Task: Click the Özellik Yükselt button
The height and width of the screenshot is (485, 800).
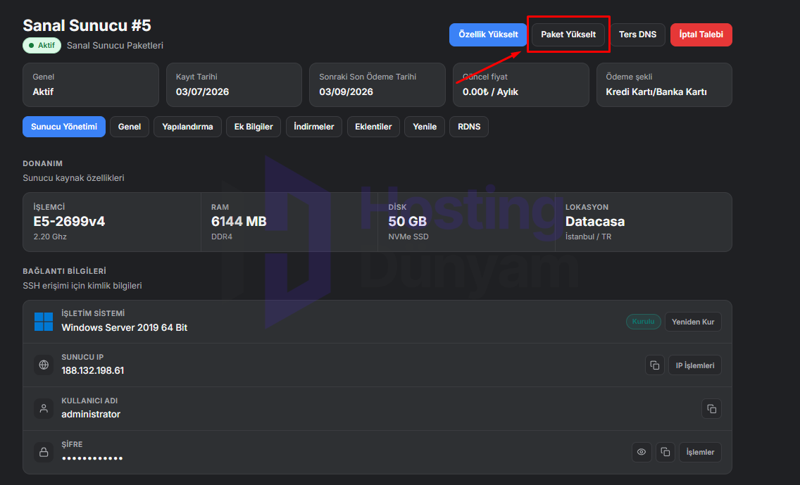Action: point(488,34)
